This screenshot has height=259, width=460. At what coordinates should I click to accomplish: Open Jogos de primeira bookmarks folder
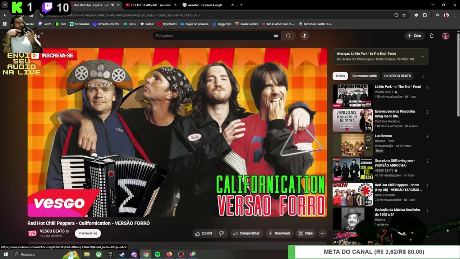(x=194, y=24)
